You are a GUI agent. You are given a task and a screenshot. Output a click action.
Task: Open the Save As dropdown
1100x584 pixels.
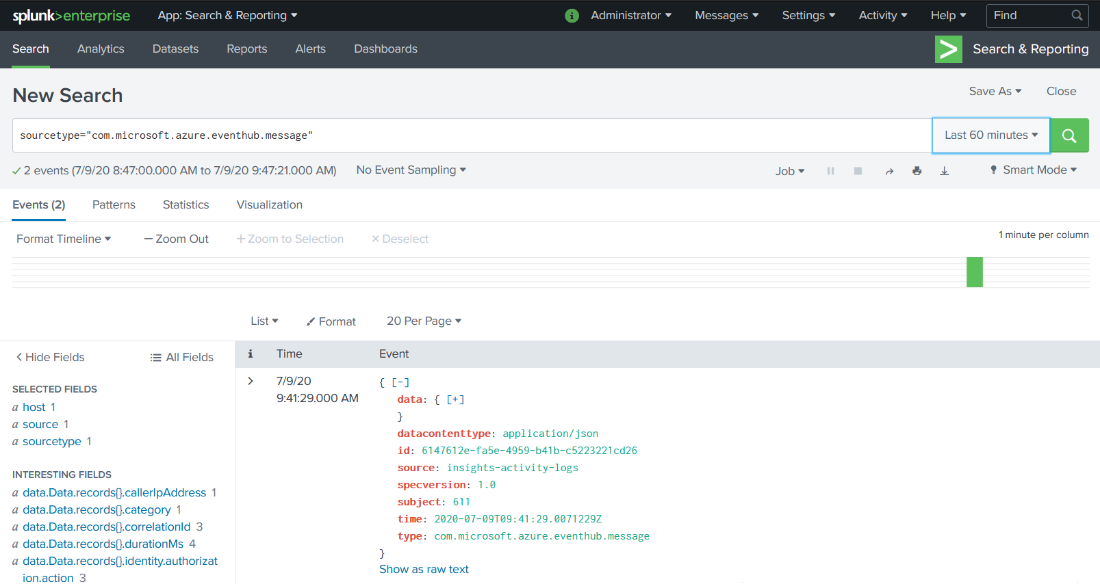click(x=995, y=91)
